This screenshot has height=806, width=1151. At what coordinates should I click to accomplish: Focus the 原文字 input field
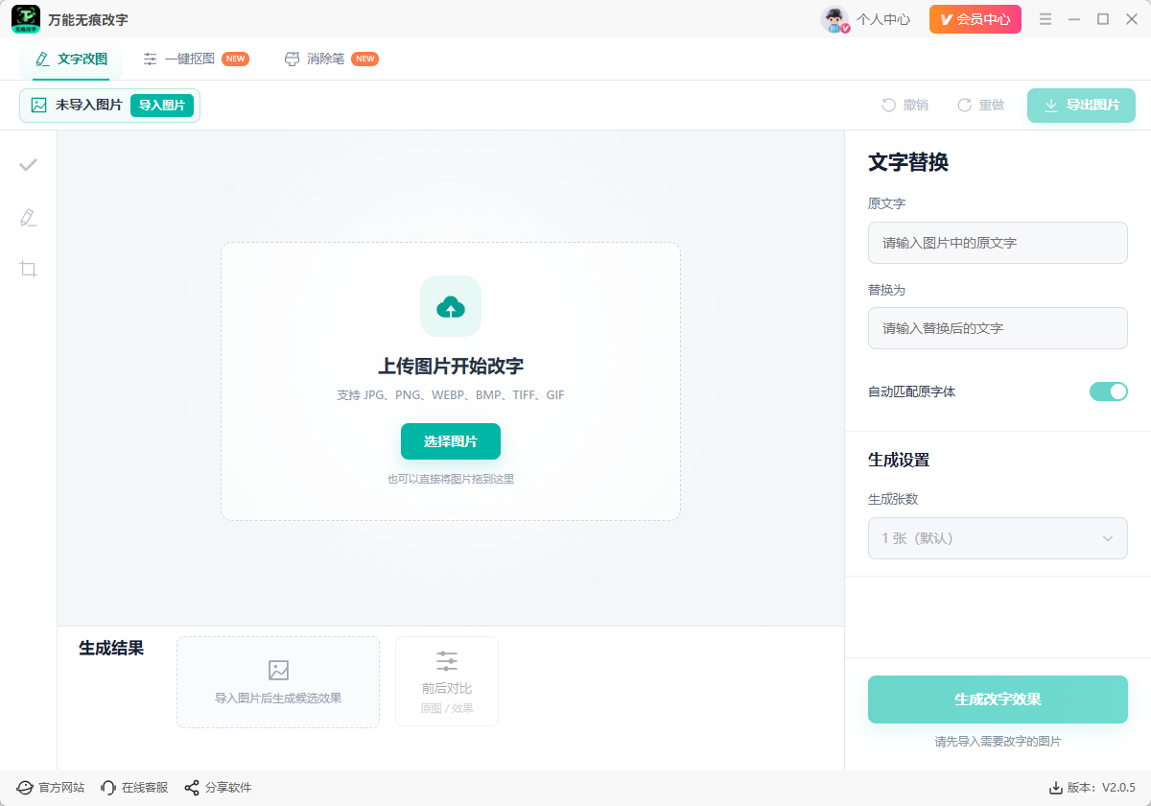tap(998, 243)
